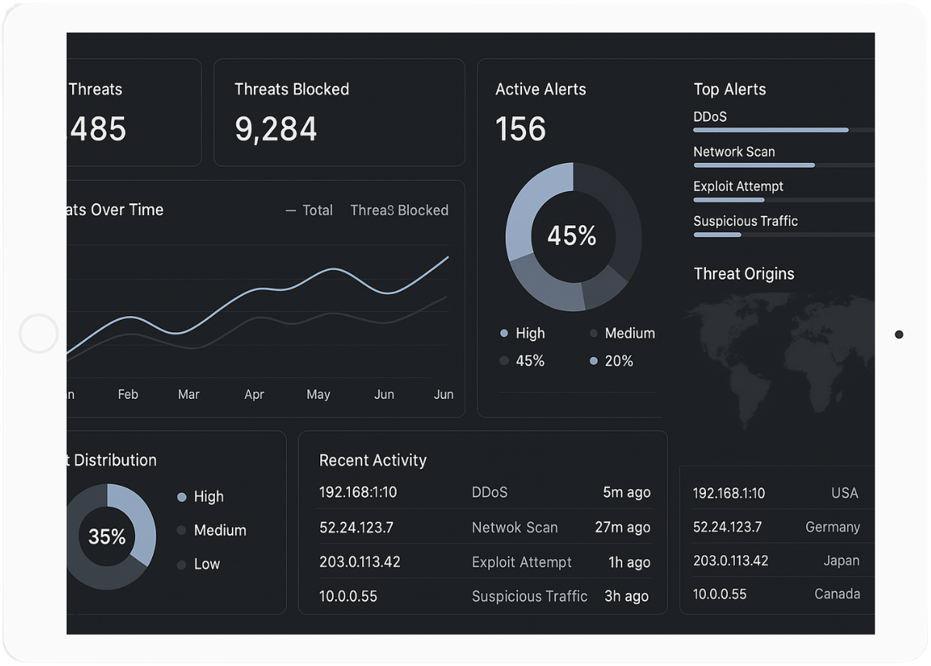
Task: Click the High legend dot under Active Alerts
Action: pyautogui.click(x=504, y=334)
